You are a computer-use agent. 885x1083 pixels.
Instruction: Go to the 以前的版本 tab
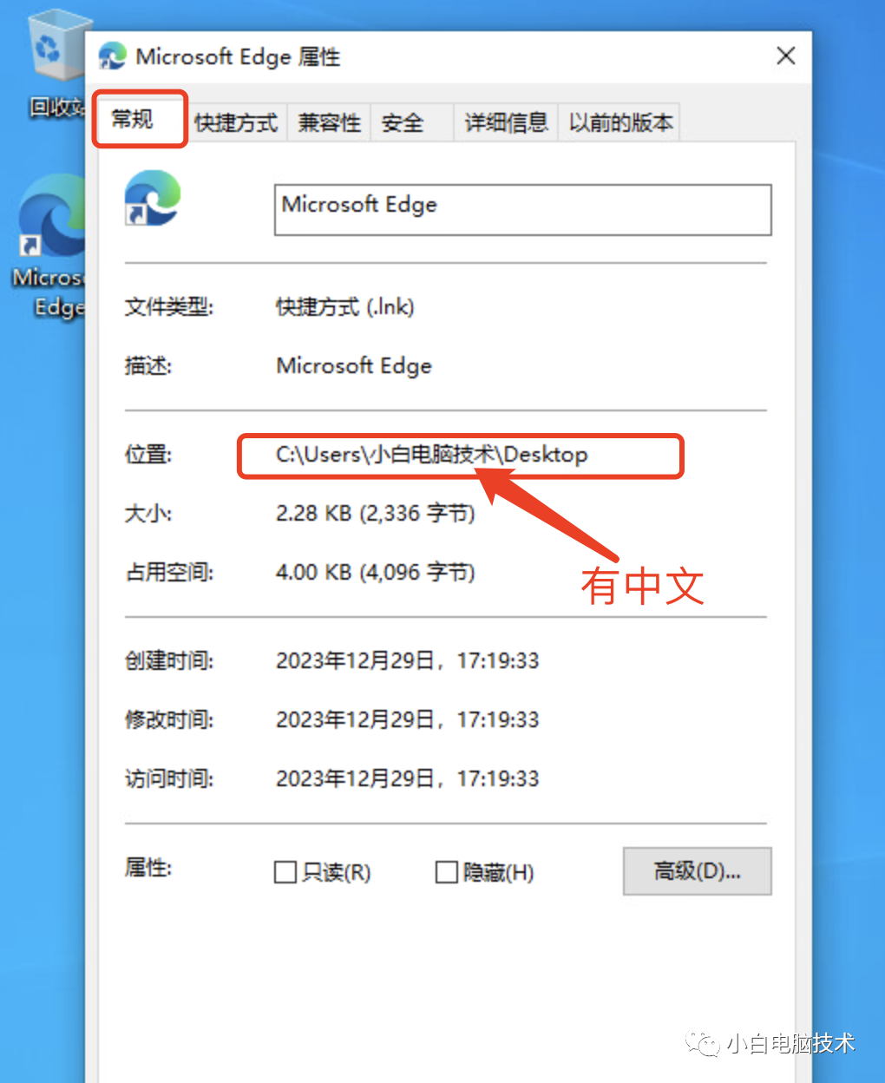621,123
